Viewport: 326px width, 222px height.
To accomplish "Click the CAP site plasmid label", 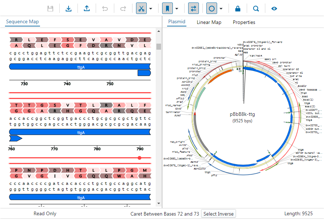I will click(x=296, y=76).
